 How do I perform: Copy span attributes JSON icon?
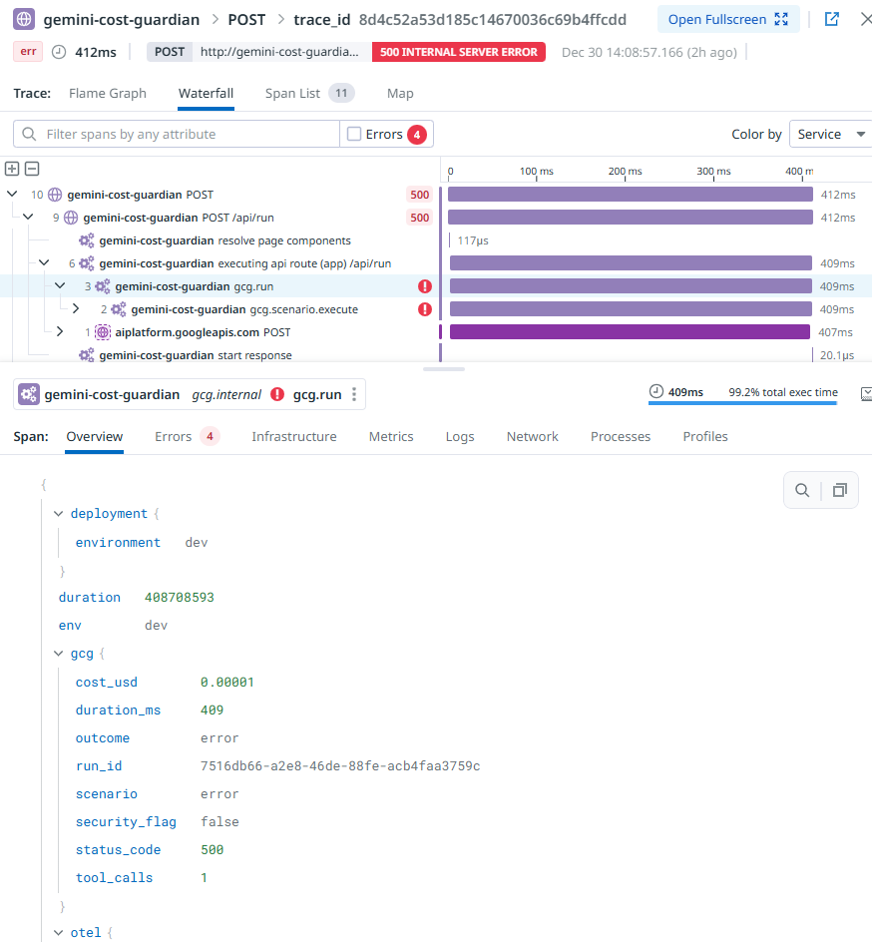[x=839, y=490]
